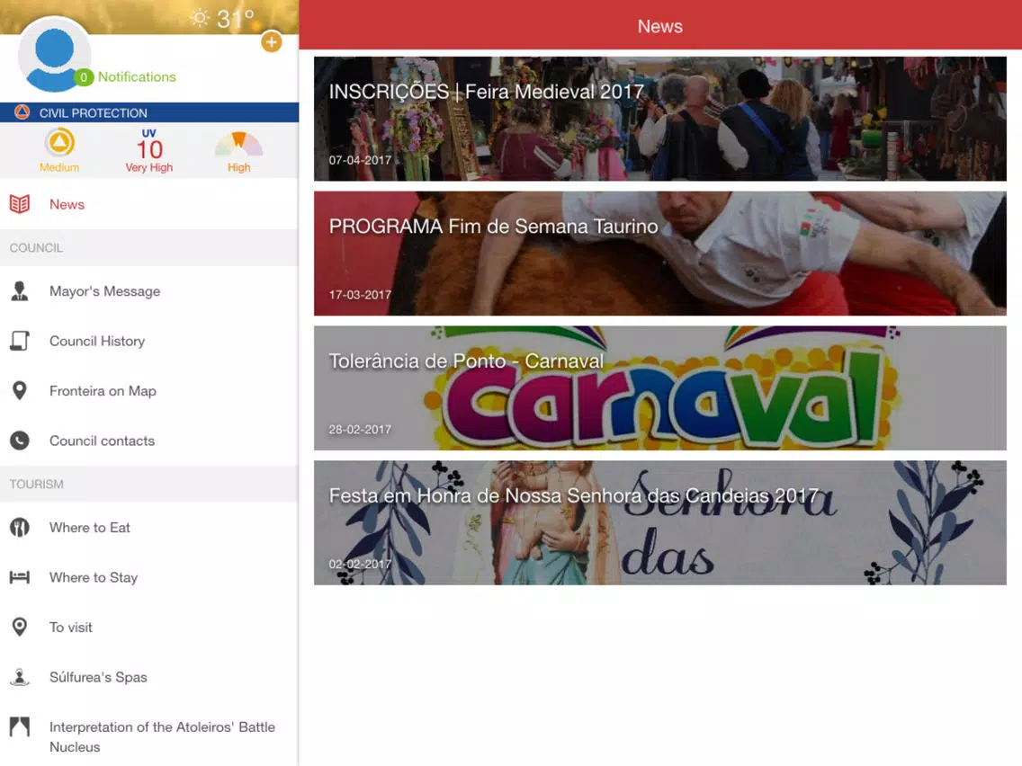
Task: Click the Very High UV label
Action: (x=149, y=167)
